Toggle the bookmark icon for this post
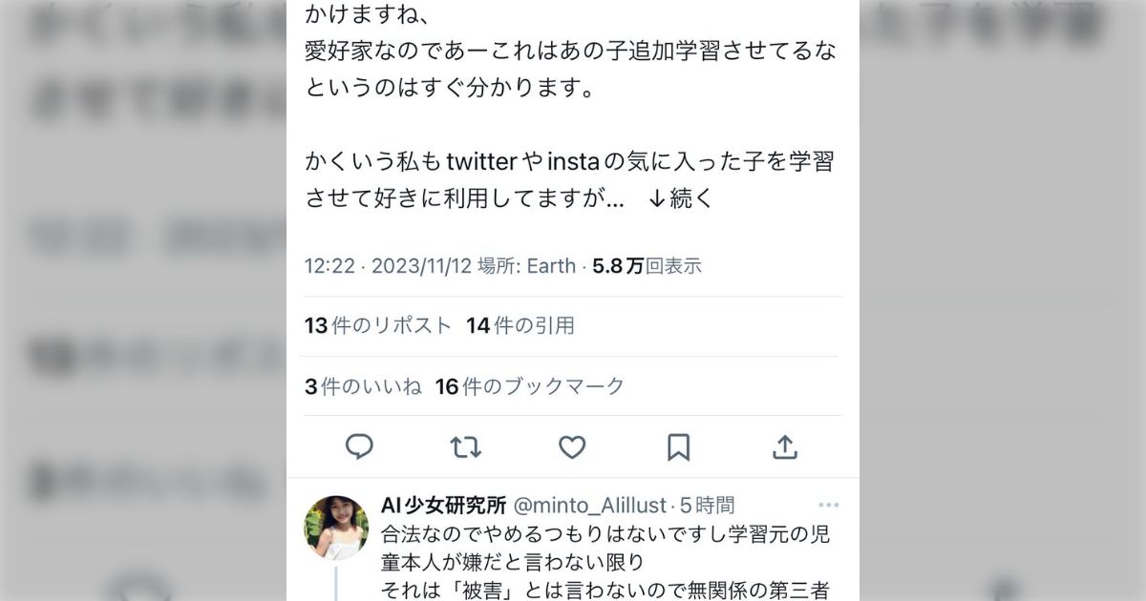The image size is (1146, 601). click(x=678, y=446)
